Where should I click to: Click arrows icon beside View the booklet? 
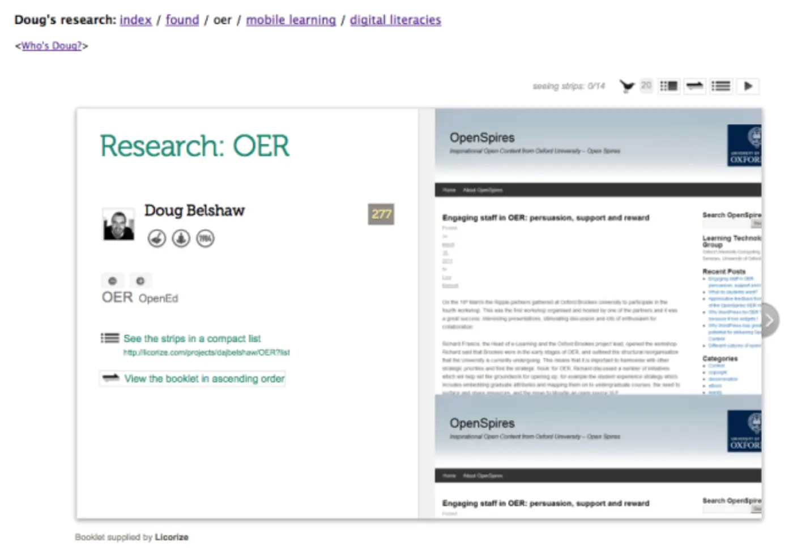pyautogui.click(x=111, y=378)
